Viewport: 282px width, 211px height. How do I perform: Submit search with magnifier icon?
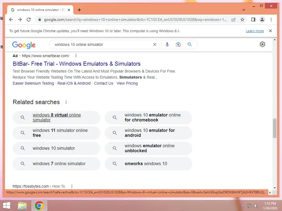[x=189, y=45]
